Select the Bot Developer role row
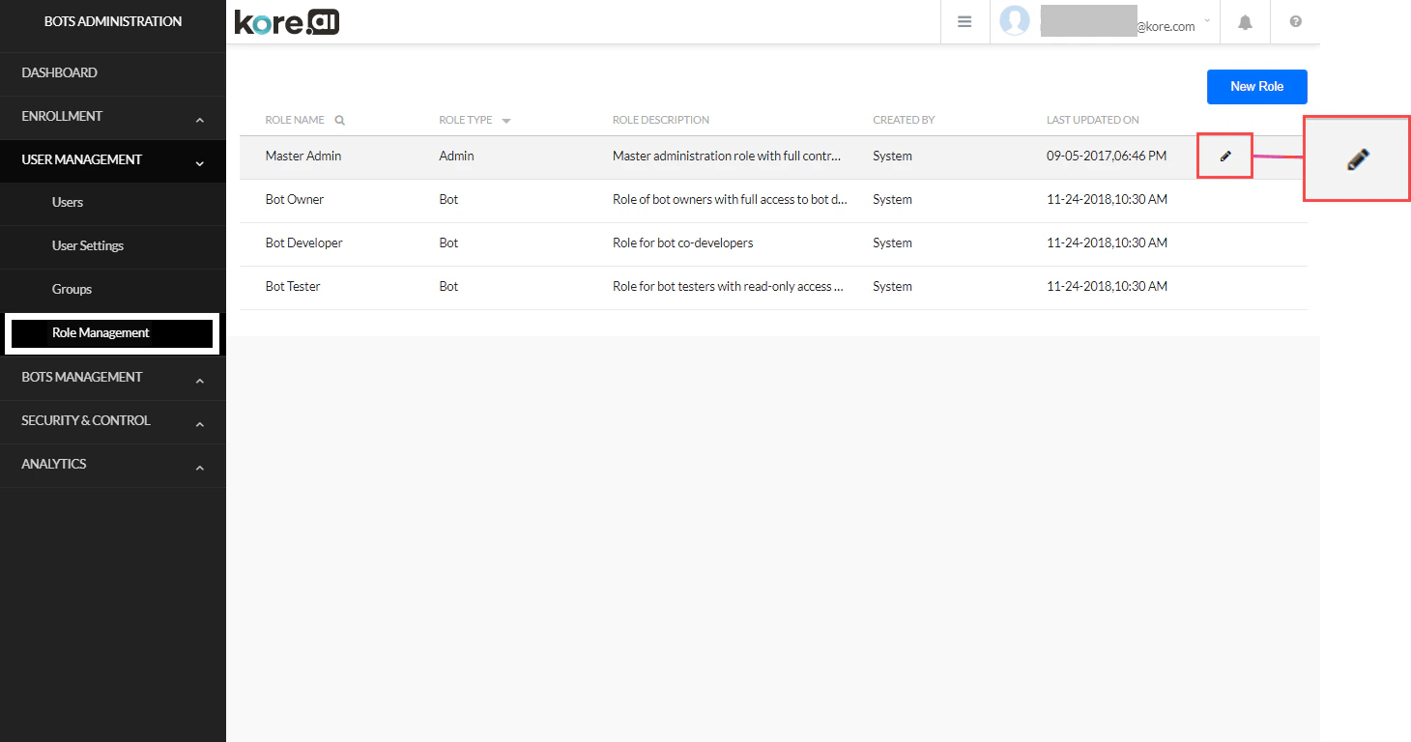 coord(773,243)
